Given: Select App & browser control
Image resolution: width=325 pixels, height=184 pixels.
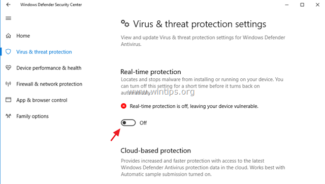Looking at the screenshot, I should [x=42, y=100].
